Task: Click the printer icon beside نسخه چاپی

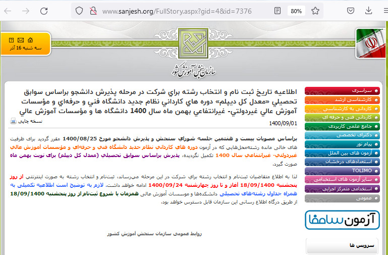Action: [x=14, y=121]
